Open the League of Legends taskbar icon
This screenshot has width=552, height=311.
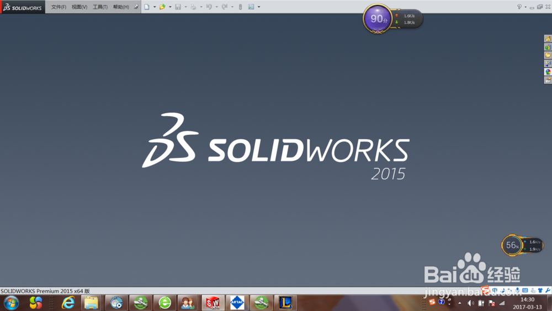point(285,303)
